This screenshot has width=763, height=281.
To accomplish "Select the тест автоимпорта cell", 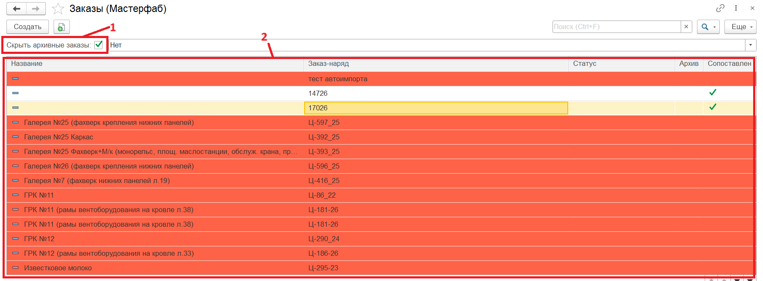I will pos(436,79).
